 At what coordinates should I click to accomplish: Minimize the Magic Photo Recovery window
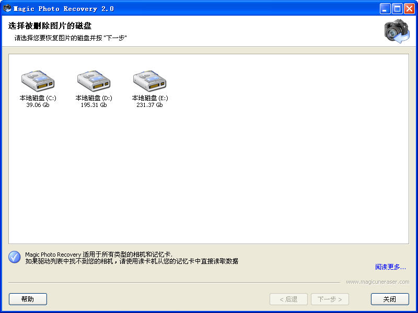point(385,8)
